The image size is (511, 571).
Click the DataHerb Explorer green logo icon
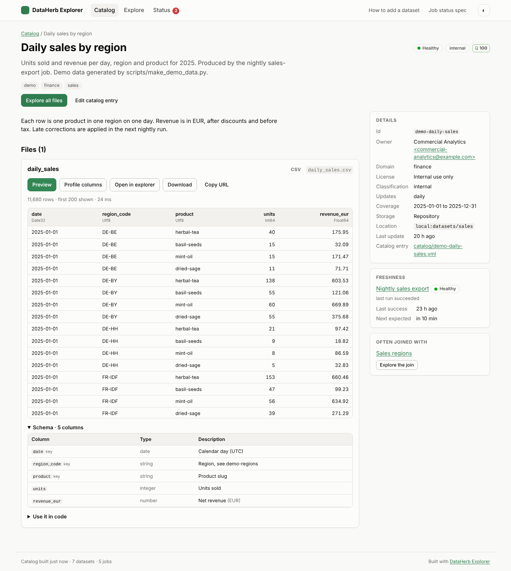click(25, 10)
